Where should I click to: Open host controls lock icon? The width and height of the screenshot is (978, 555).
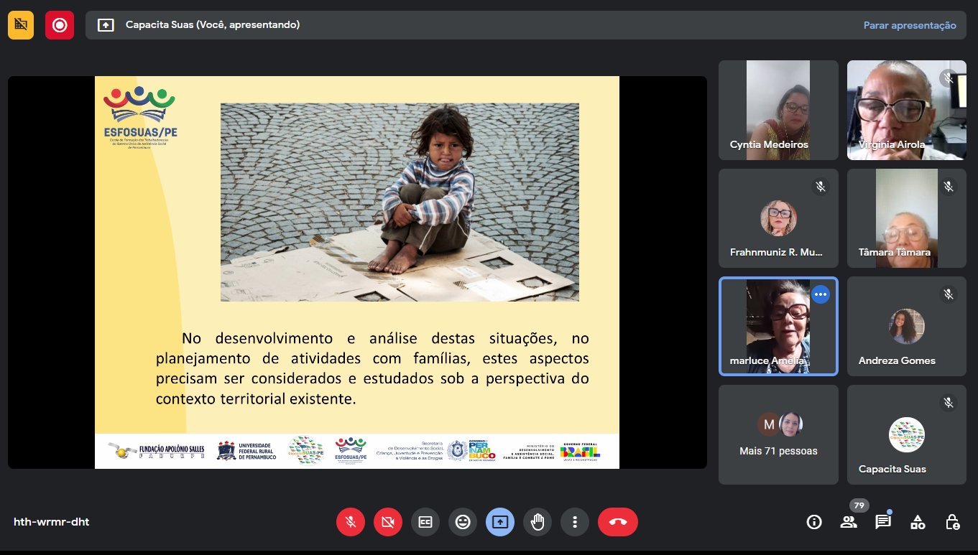click(x=952, y=522)
